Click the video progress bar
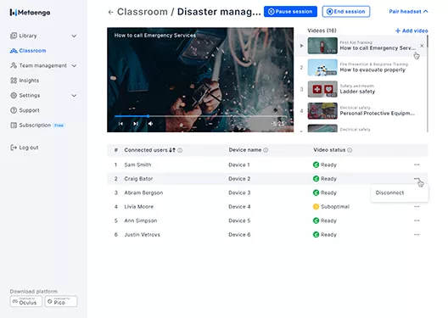 click(200, 116)
